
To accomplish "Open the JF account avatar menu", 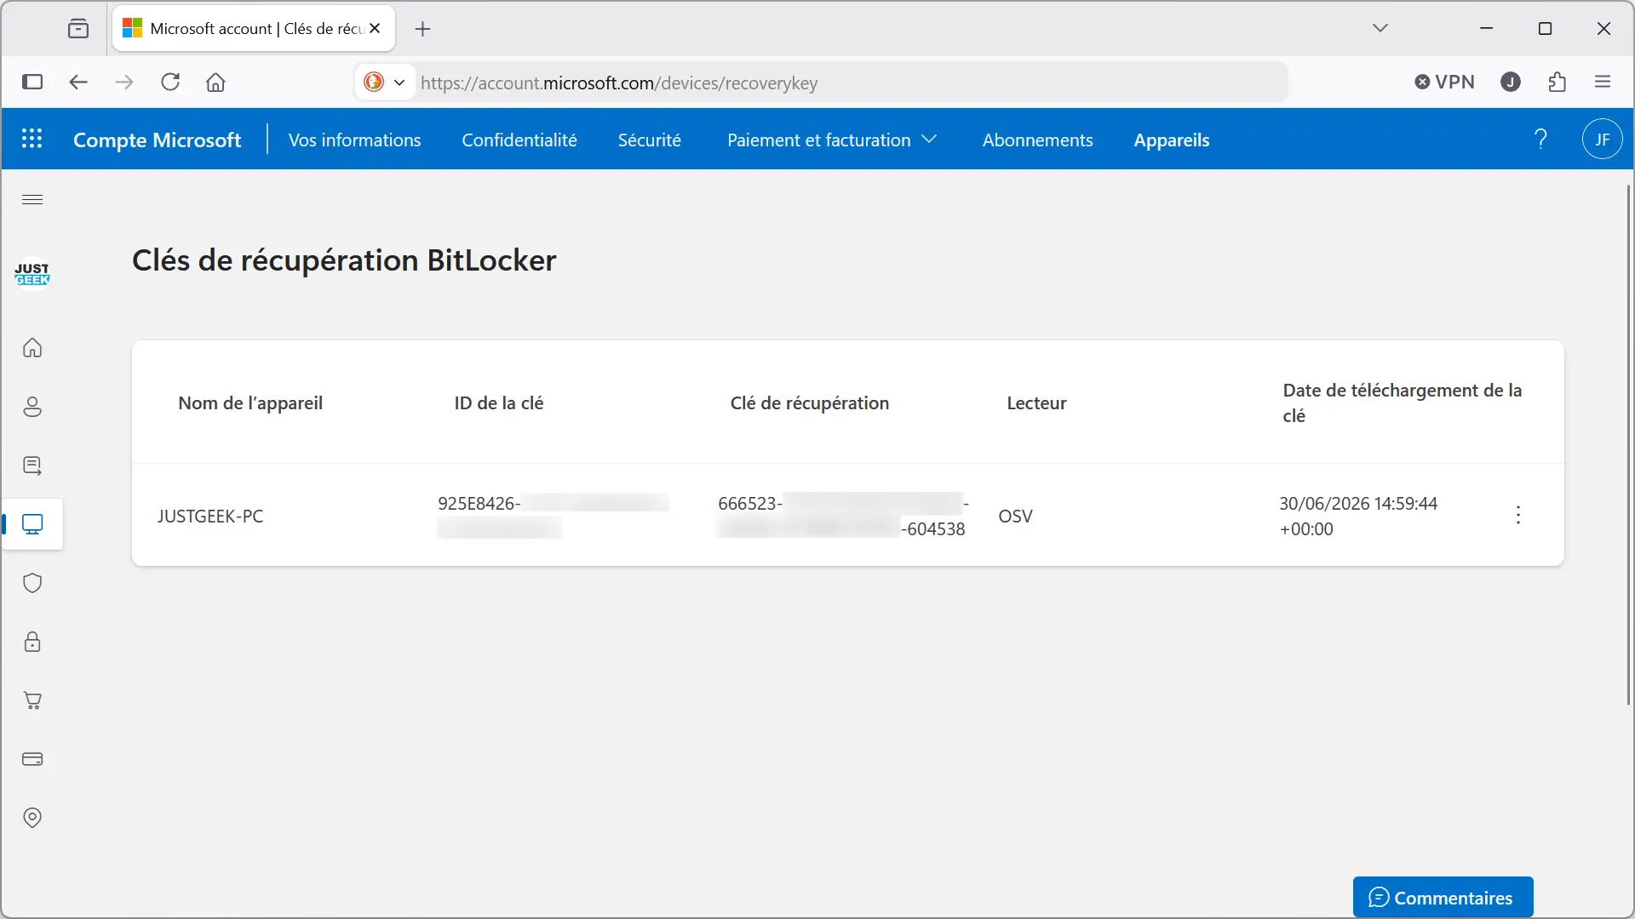I will click(x=1602, y=139).
